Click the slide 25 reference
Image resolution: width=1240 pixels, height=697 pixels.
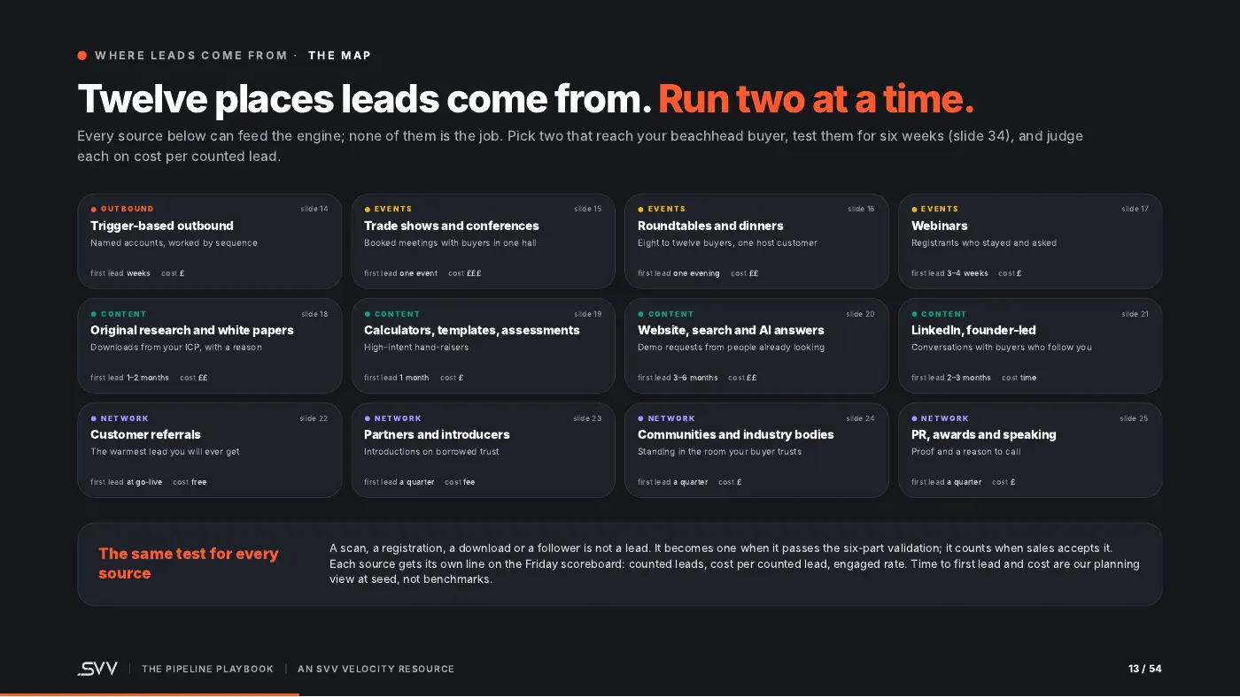1135,418
